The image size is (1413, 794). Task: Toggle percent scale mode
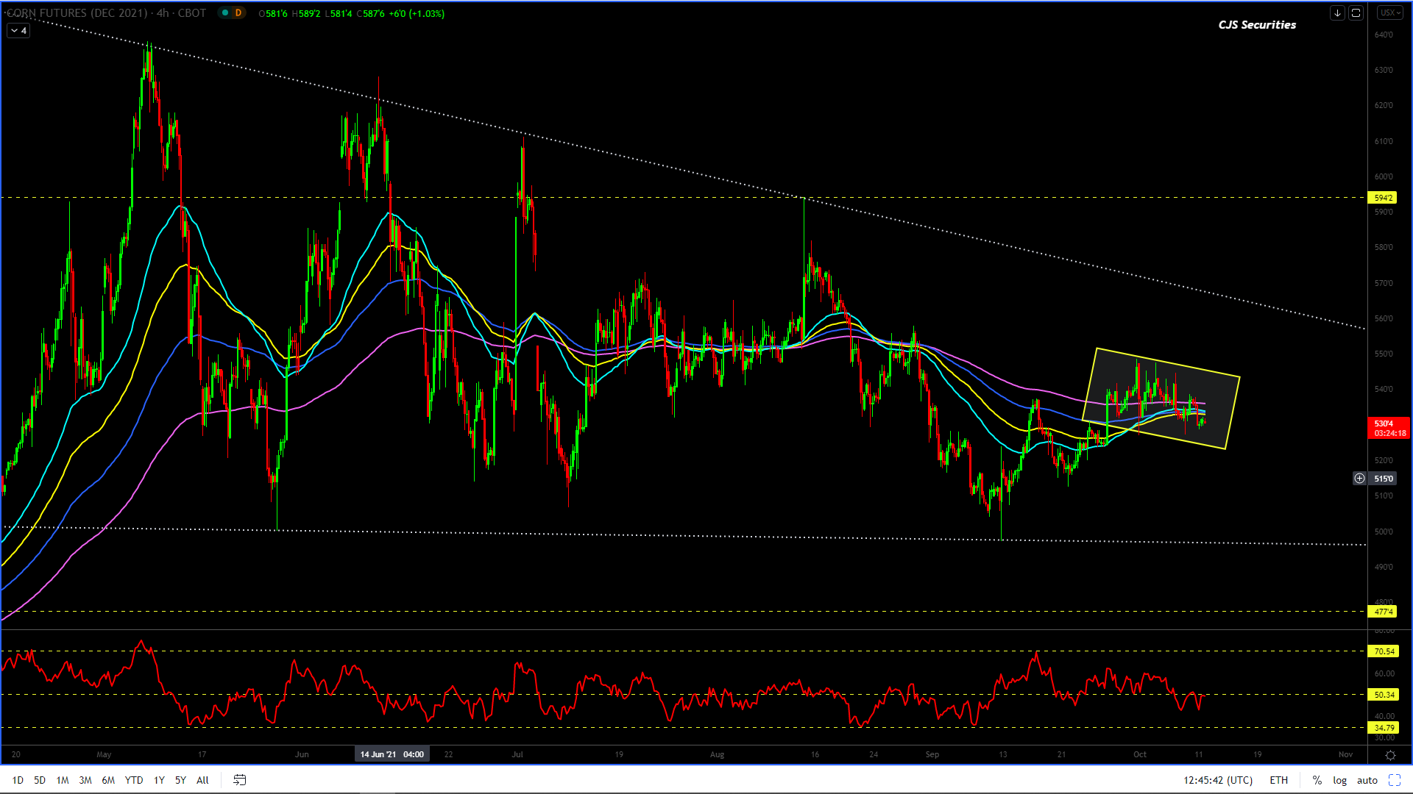coord(1317,780)
